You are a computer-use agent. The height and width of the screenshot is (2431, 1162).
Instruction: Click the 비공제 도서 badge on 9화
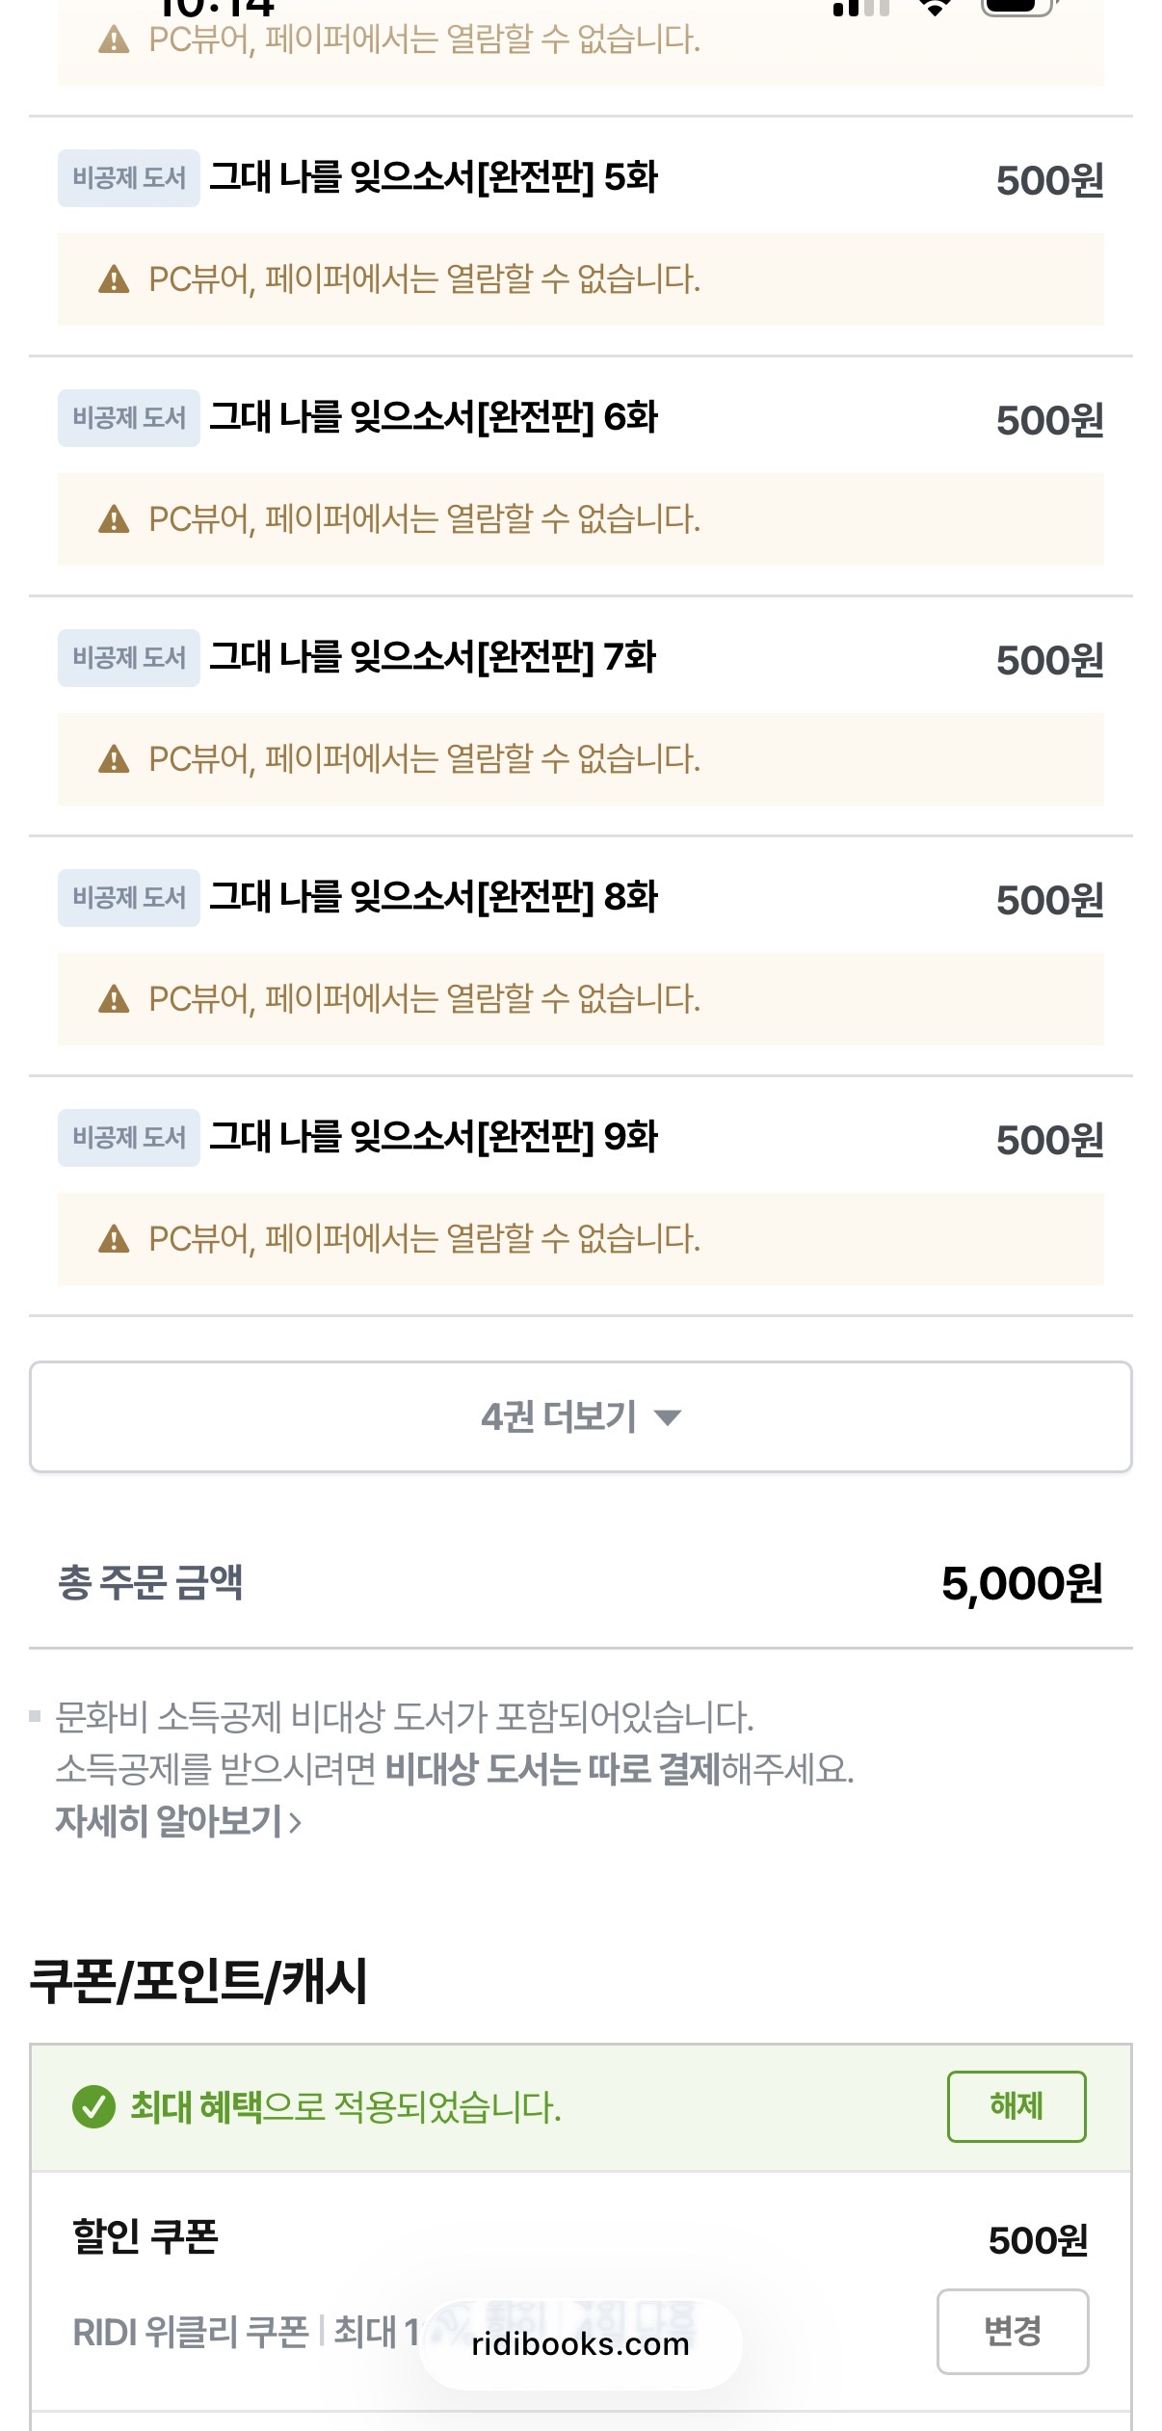(129, 1138)
